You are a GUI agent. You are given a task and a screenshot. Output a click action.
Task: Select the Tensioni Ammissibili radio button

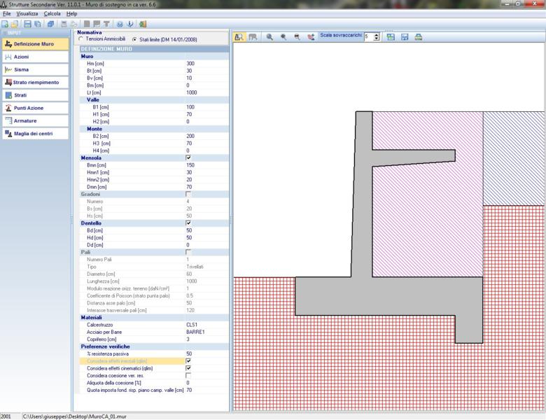click(80, 38)
